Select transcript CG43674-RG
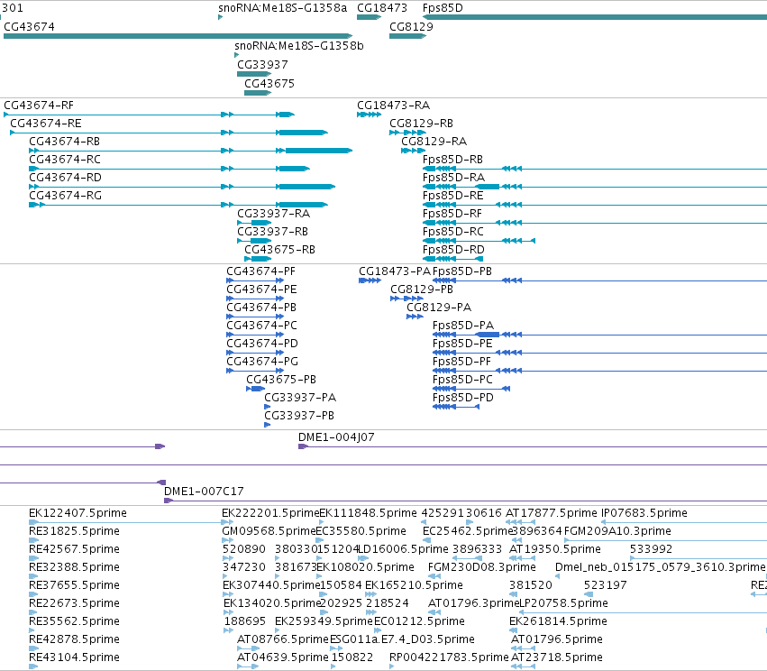Image resolution: width=767 pixels, height=671 pixels. pos(178,205)
